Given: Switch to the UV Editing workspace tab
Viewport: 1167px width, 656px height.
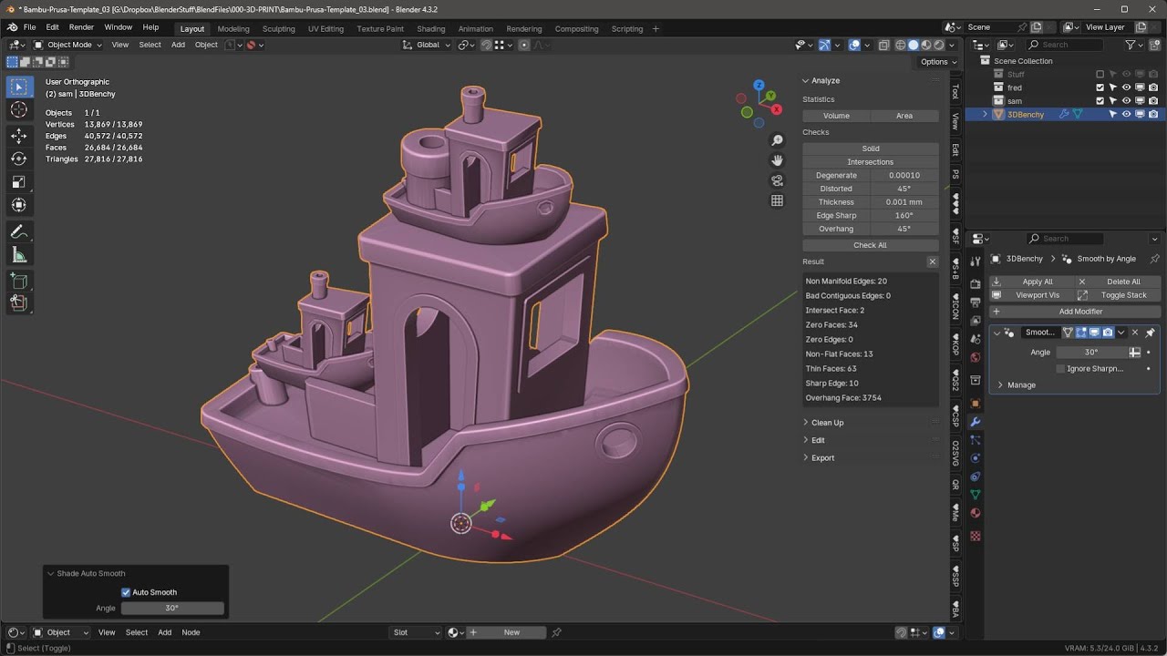Looking at the screenshot, I should click(325, 28).
